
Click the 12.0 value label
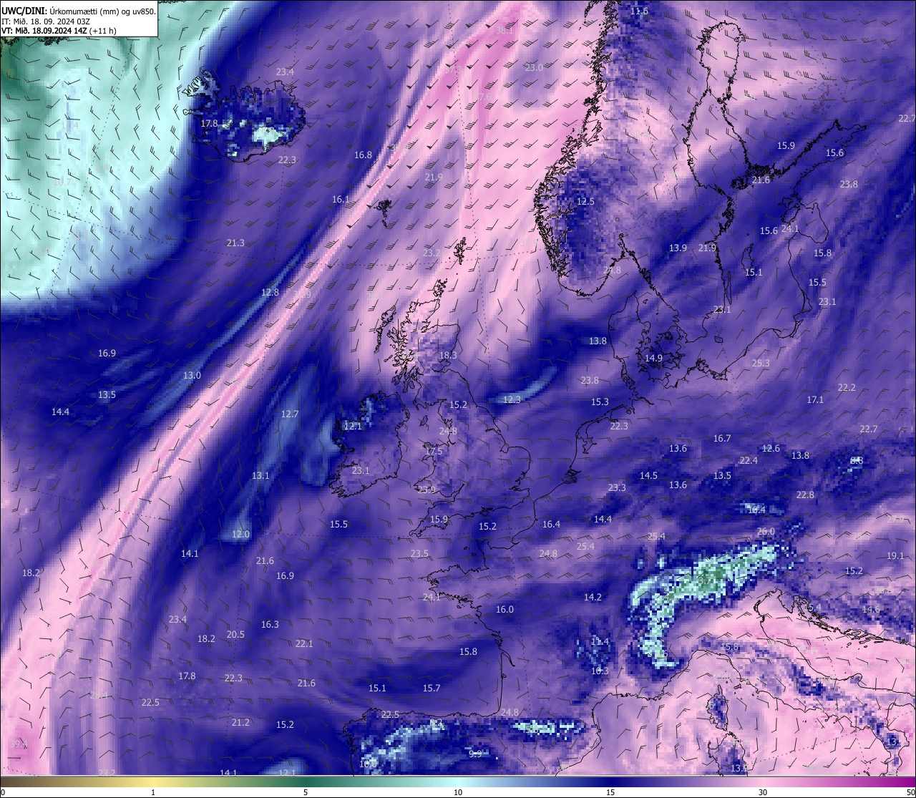[241, 534]
